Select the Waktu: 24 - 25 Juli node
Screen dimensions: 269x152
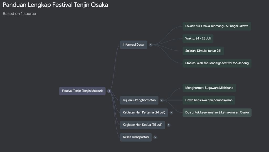point(198,39)
